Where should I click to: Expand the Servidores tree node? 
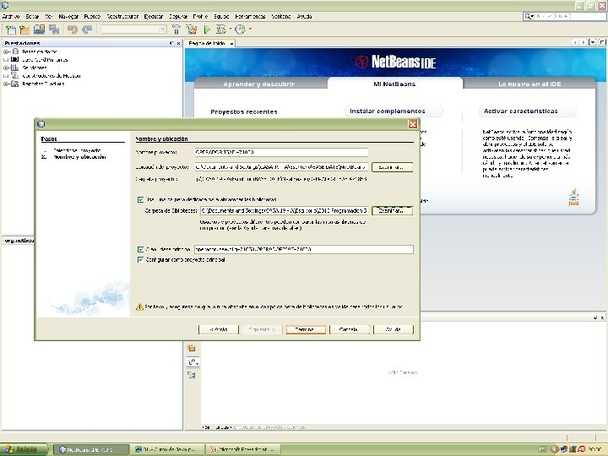click(6, 68)
